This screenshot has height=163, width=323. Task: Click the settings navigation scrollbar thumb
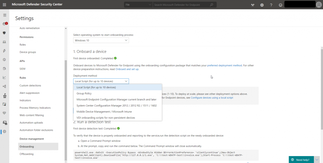(x=66, y=110)
